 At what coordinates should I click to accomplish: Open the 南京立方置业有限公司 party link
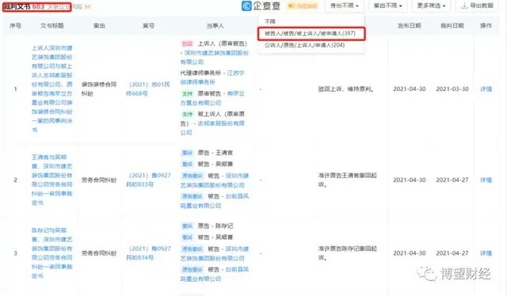[212, 98]
